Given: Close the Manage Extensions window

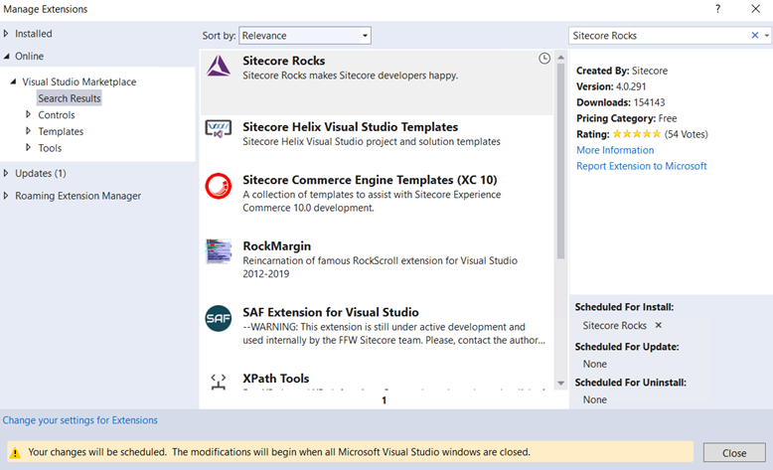Looking at the screenshot, I should point(756,9).
